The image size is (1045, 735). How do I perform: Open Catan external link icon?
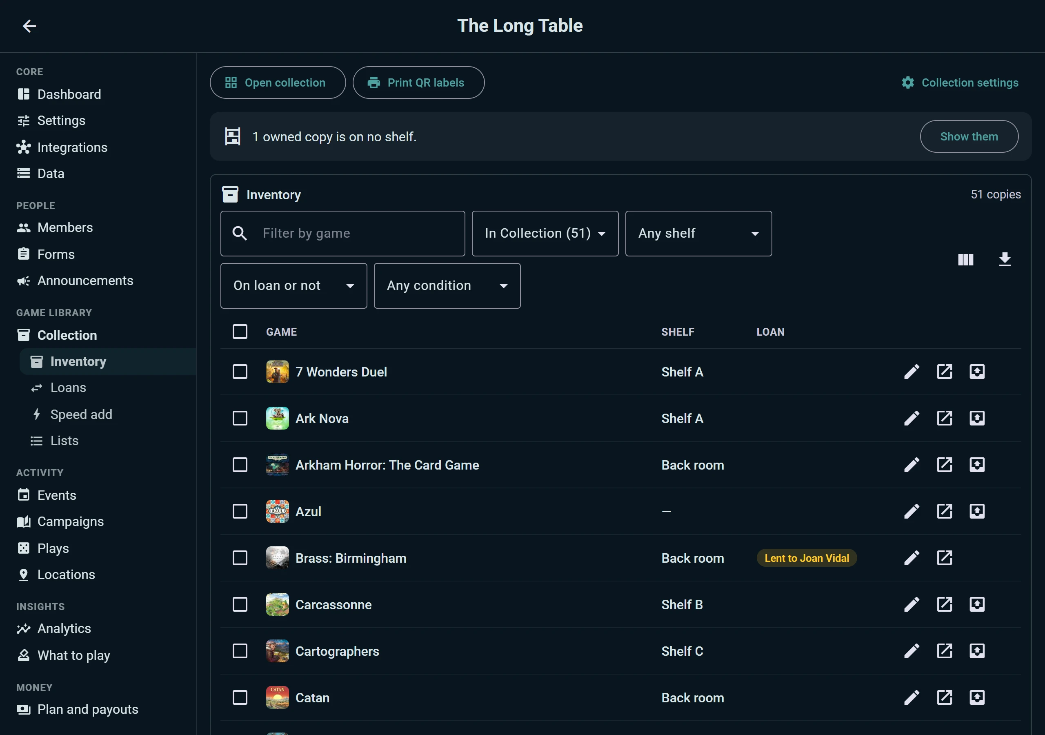945,698
